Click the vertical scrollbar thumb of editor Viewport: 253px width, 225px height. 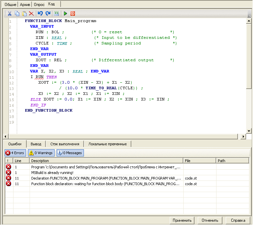click(249, 56)
